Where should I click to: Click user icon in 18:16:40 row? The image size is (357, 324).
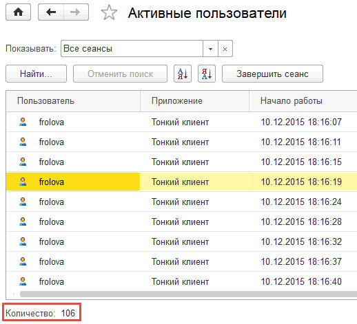pos(23,281)
